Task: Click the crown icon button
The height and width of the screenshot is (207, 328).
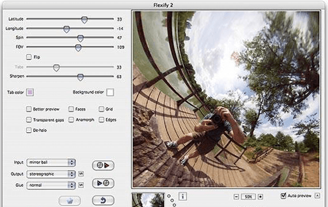Action: pos(70,201)
